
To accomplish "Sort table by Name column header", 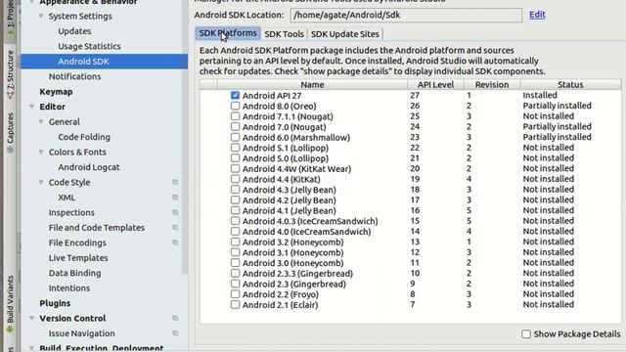I will pyautogui.click(x=312, y=85).
